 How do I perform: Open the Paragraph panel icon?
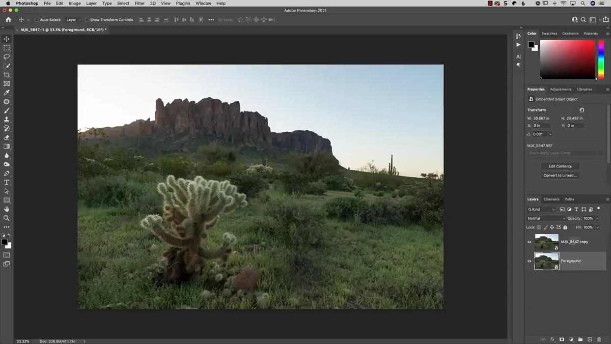click(x=518, y=65)
